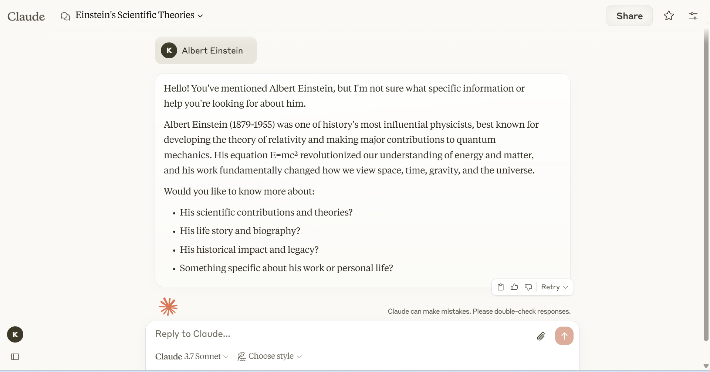Click the Claude logo
710x372 pixels.
click(26, 16)
